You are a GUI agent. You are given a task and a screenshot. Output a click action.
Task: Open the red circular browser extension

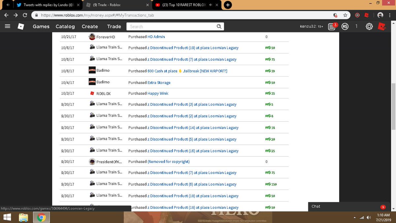(357, 15)
